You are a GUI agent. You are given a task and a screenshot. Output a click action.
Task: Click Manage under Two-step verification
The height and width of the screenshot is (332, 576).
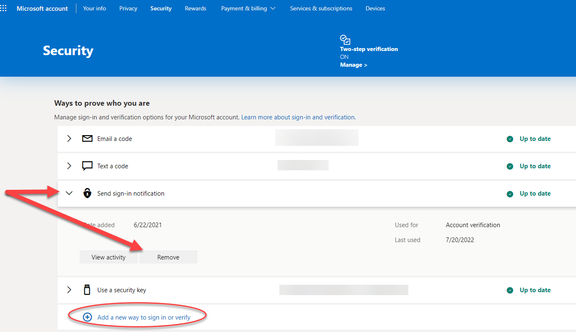pyautogui.click(x=354, y=65)
